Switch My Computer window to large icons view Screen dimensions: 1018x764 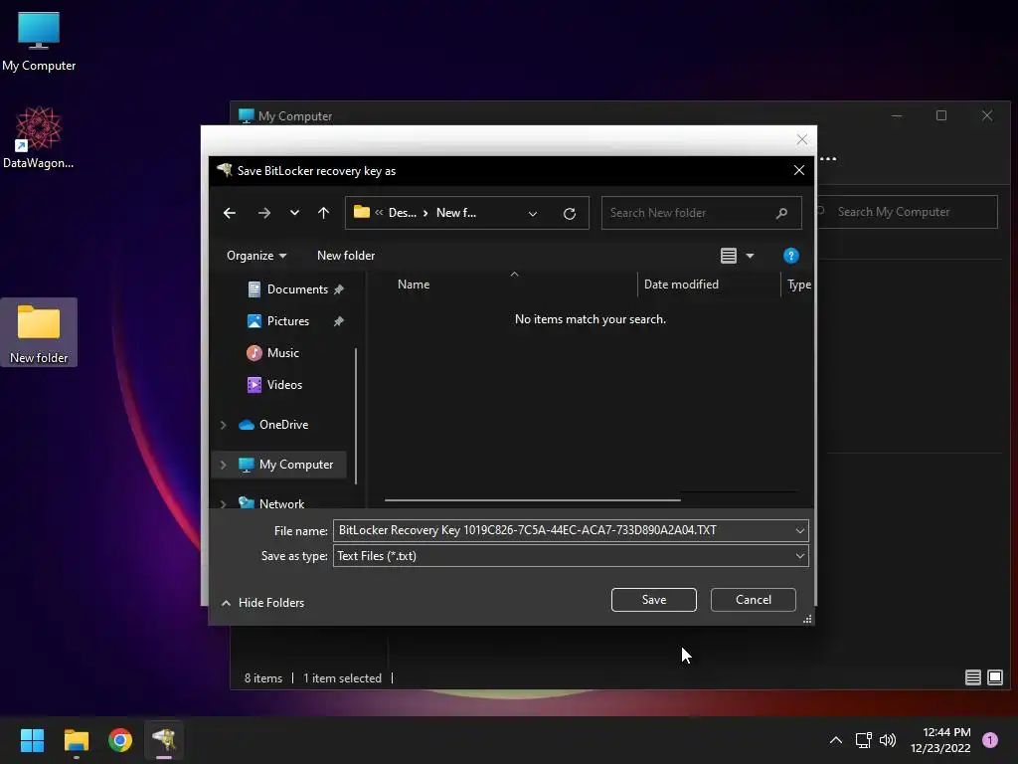(x=994, y=678)
